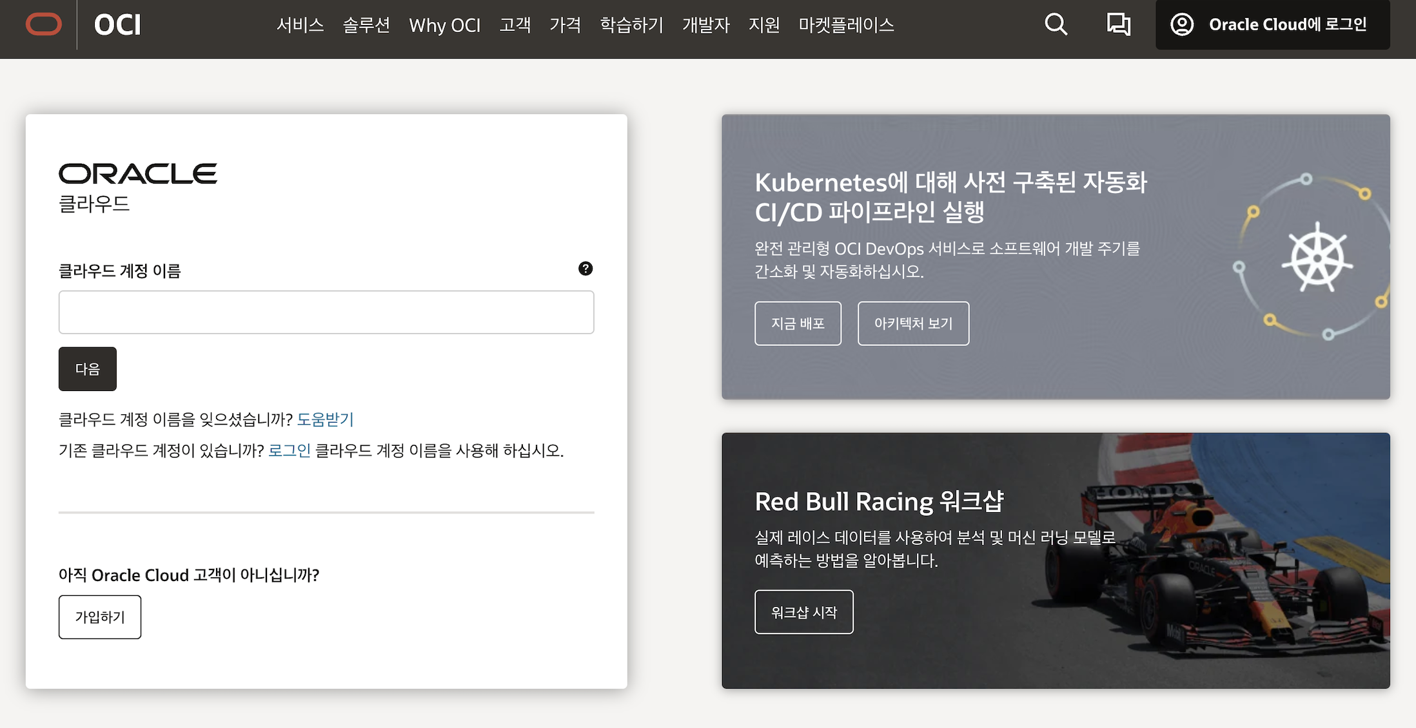Click the user profile icon
The image size is (1416, 728).
(1182, 24)
